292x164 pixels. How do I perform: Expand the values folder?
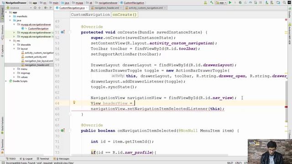tap(14, 77)
